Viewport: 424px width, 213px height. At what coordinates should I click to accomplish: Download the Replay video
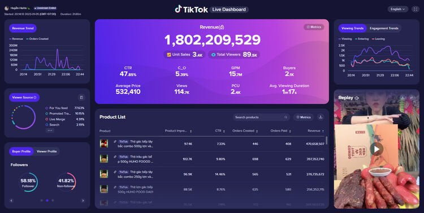(x=403, y=97)
